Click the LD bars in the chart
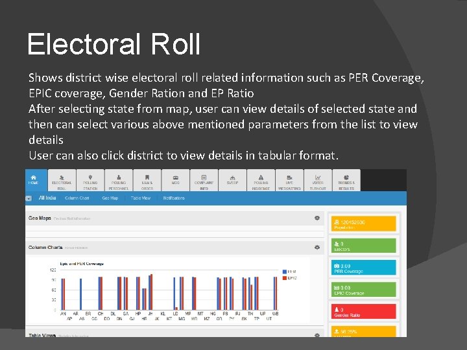This screenshot has width=467, height=350. click(175, 294)
